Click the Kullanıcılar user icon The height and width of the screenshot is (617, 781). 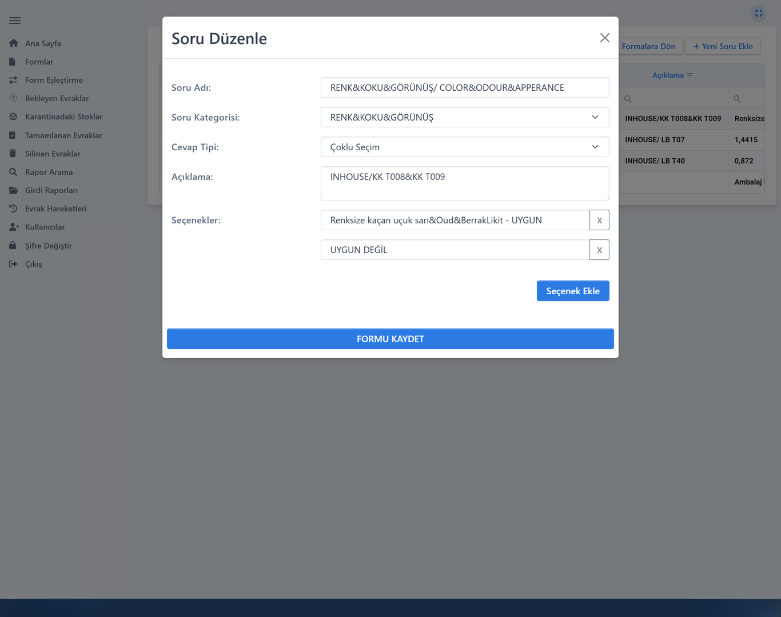click(14, 227)
